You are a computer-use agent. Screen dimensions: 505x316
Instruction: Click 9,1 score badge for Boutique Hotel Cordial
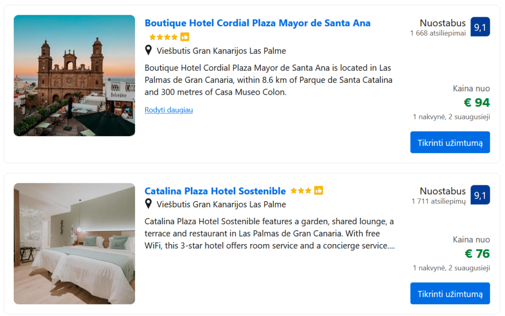[x=480, y=27]
